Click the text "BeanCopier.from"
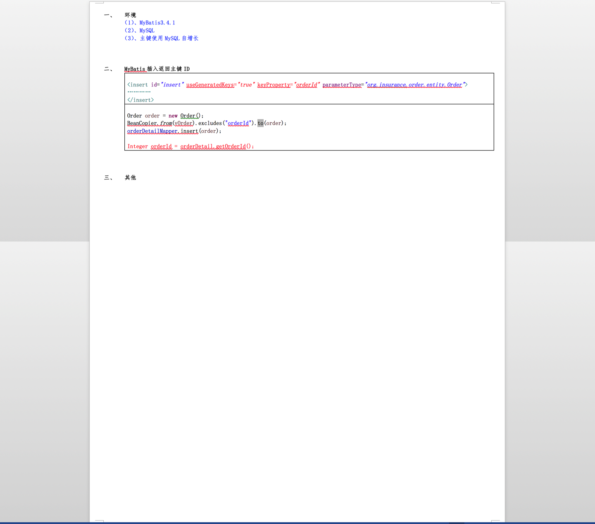 click(x=150, y=123)
